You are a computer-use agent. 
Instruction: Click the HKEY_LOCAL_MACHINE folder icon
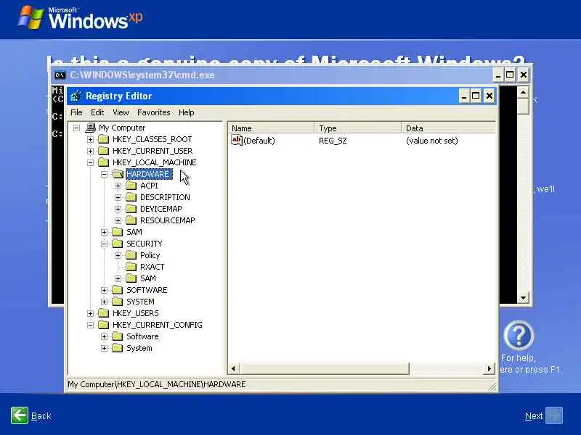[103, 162]
